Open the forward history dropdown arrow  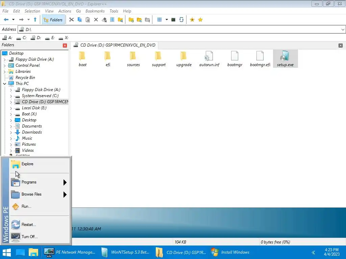[28, 20]
